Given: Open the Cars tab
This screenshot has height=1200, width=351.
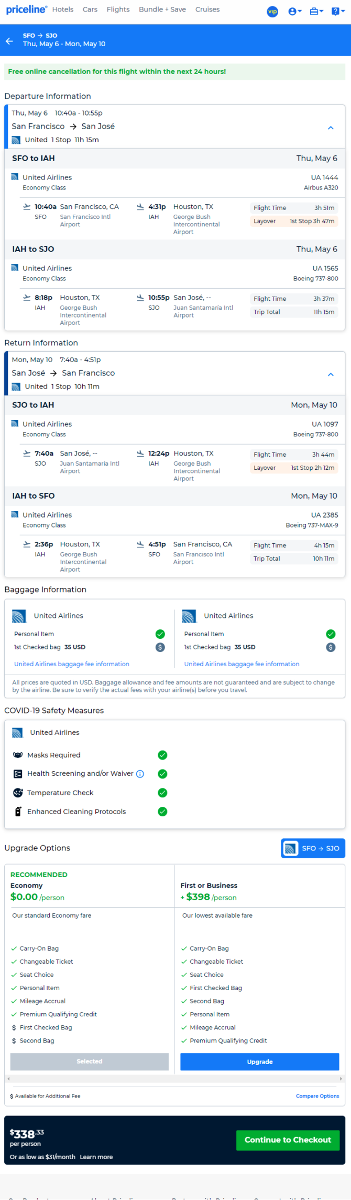Looking at the screenshot, I should (90, 9).
